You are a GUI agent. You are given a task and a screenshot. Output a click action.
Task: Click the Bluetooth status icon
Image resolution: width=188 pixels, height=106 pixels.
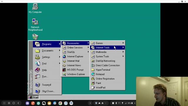[116, 103]
